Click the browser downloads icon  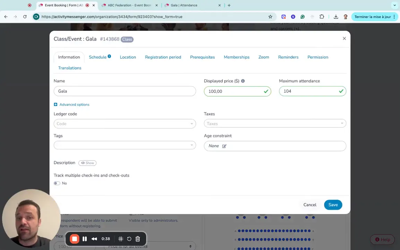point(336,17)
